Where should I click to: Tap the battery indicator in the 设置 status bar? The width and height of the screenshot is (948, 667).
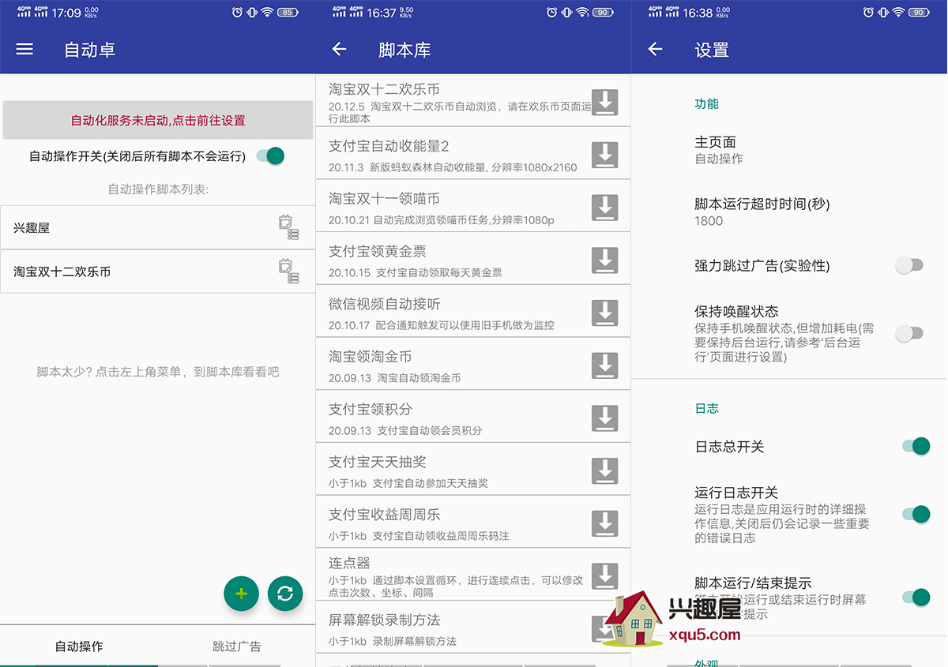[919, 12]
